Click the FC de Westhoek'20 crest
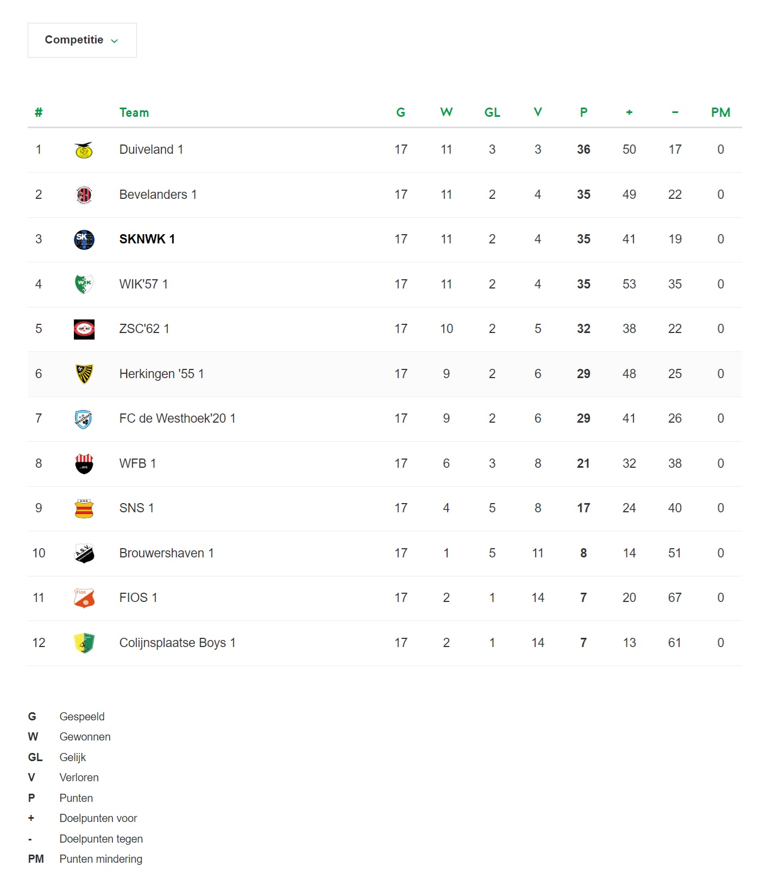Viewport: 767px width, 885px height. [84, 419]
